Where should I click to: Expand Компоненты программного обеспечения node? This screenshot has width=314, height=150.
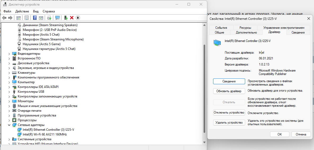tap(9, 77)
